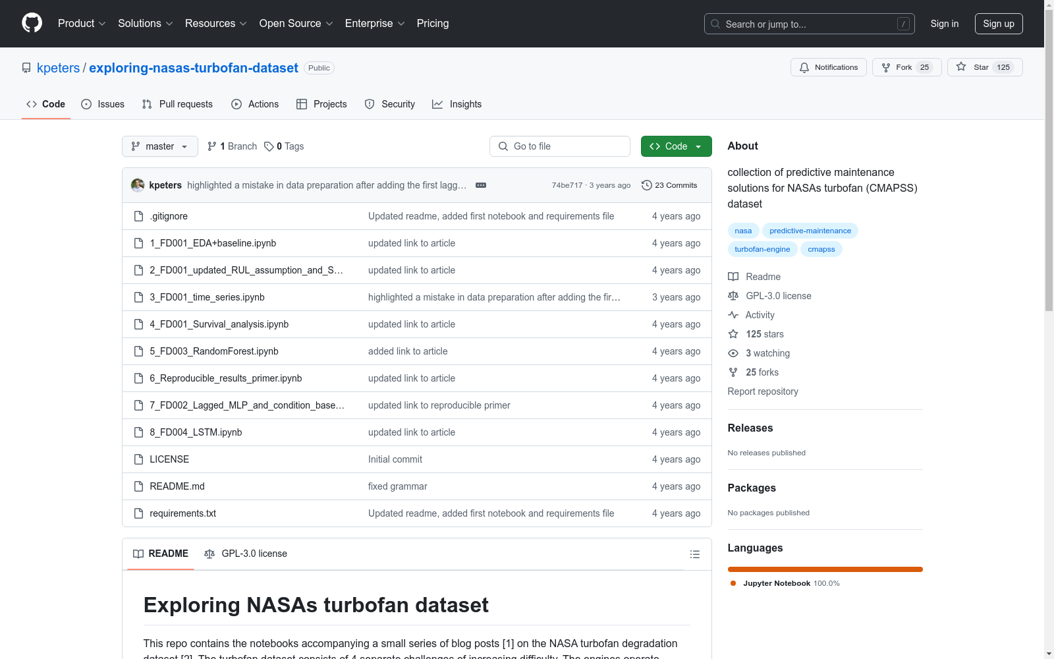
Task: Focus the Search or jump to field
Action: click(x=810, y=24)
